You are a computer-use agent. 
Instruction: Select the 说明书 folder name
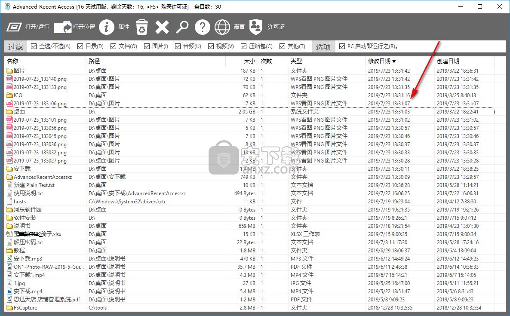click(22, 226)
